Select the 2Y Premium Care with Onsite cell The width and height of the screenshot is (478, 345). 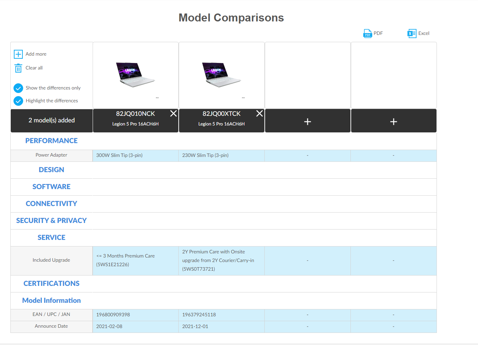pyautogui.click(x=222, y=261)
